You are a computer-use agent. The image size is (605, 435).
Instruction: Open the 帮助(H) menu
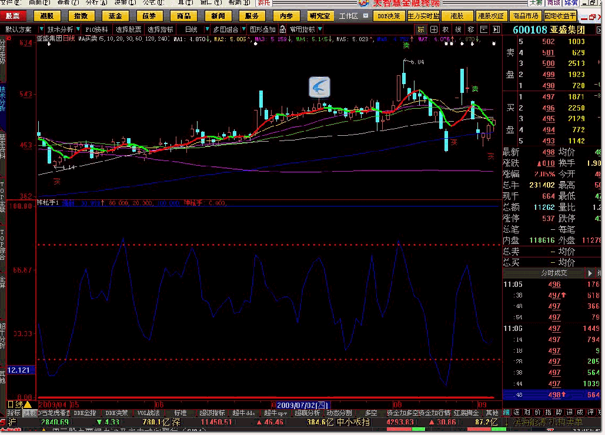239,3
